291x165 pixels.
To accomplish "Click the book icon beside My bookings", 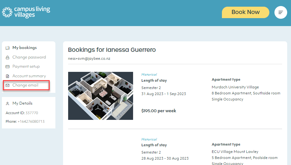I will pos(7,48).
